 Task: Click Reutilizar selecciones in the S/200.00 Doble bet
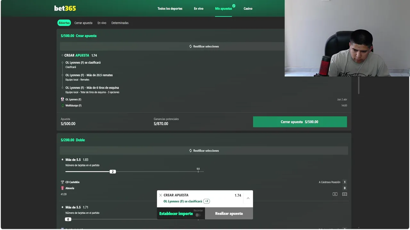coord(204,150)
